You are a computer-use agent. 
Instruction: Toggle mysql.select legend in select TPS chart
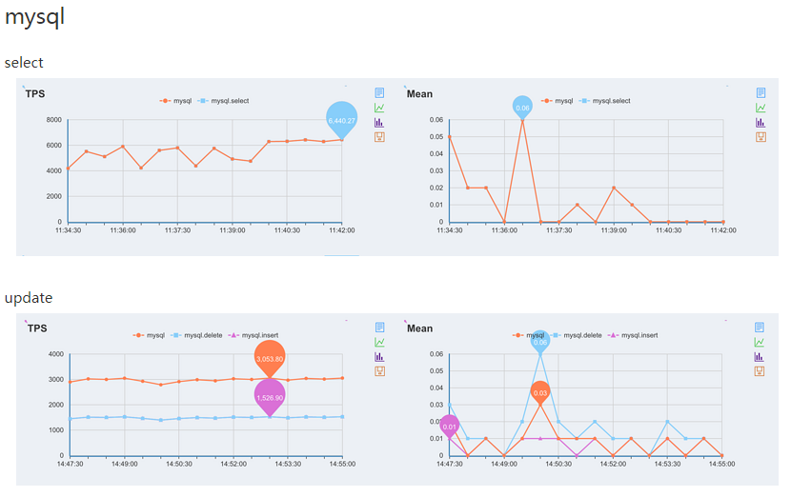[x=223, y=101]
